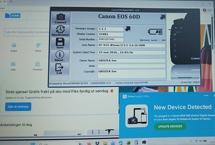Click the arrow icon beside Canon EOS 60D title
215x145 pixels.
click(163, 17)
